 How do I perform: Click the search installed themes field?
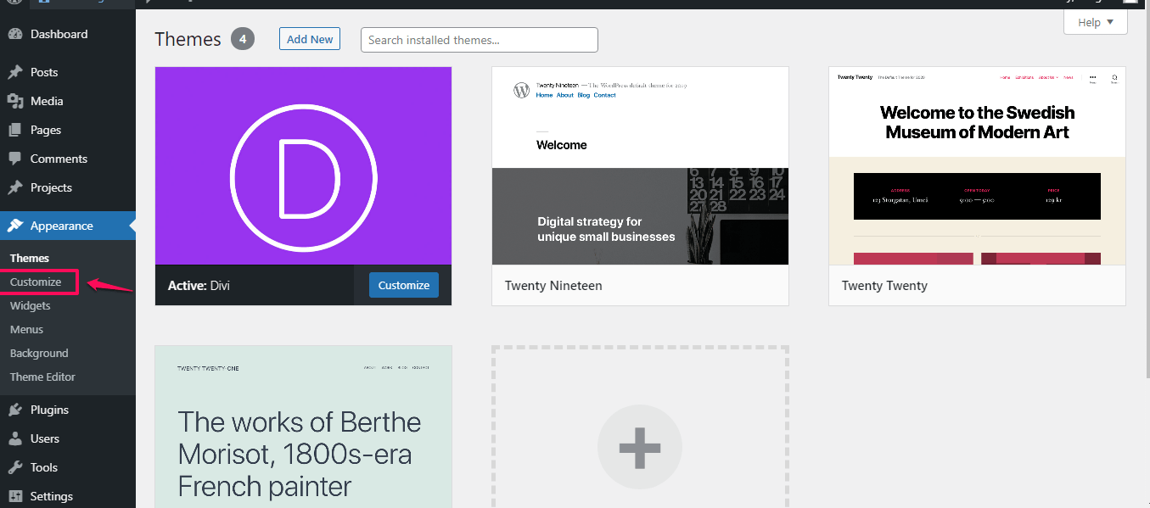pos(479,39)
